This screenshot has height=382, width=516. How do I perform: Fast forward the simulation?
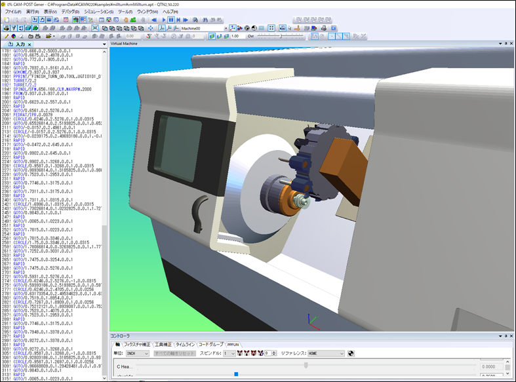tap(186, 20)
